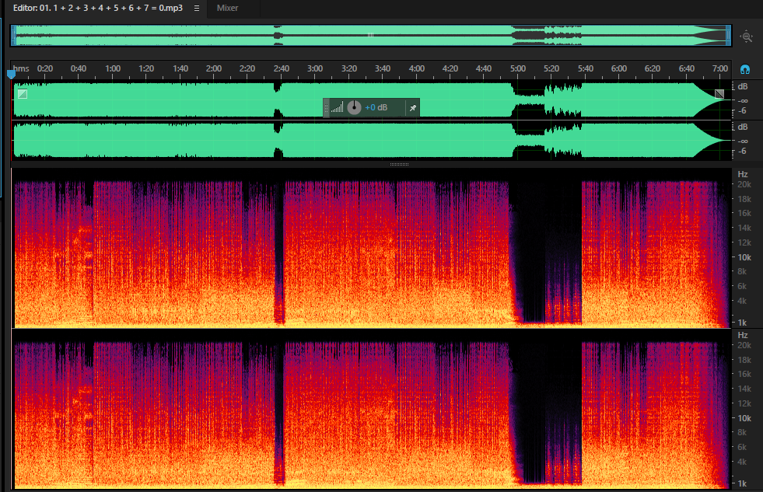The image size is (763, 492).
Task: Click the zoom out full magnifier icon
Action: pos(747,37)
